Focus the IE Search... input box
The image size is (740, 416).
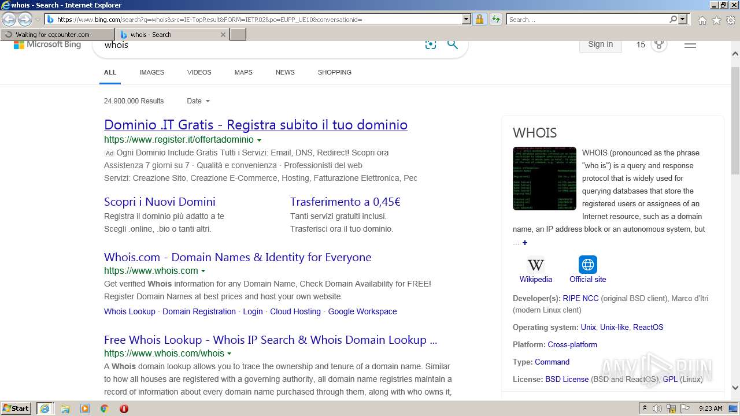click(587, 19)
